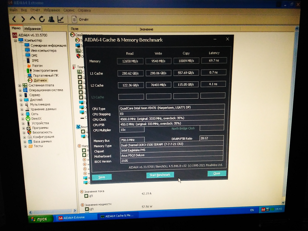Click the tree panel horizontal scrollbar
The image size is (308, 231).
(x=52, y=211)
